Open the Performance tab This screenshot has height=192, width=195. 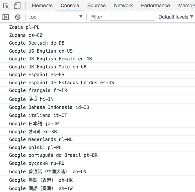(155, 6)
